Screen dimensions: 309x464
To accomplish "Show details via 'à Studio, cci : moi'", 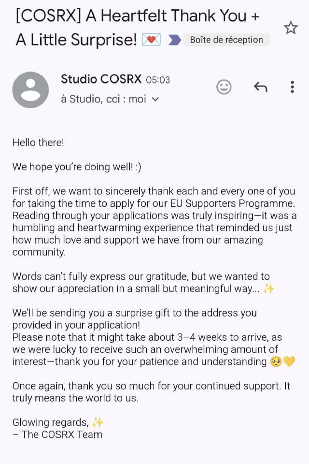I will click(x=103, y=99).
